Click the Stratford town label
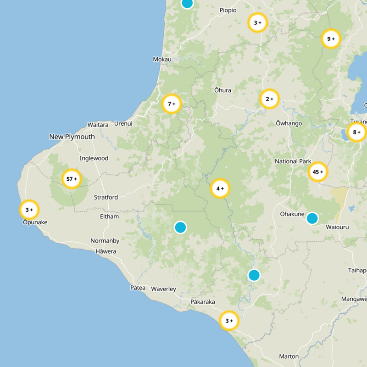This screenshot has width=367, height=367. 106,197
